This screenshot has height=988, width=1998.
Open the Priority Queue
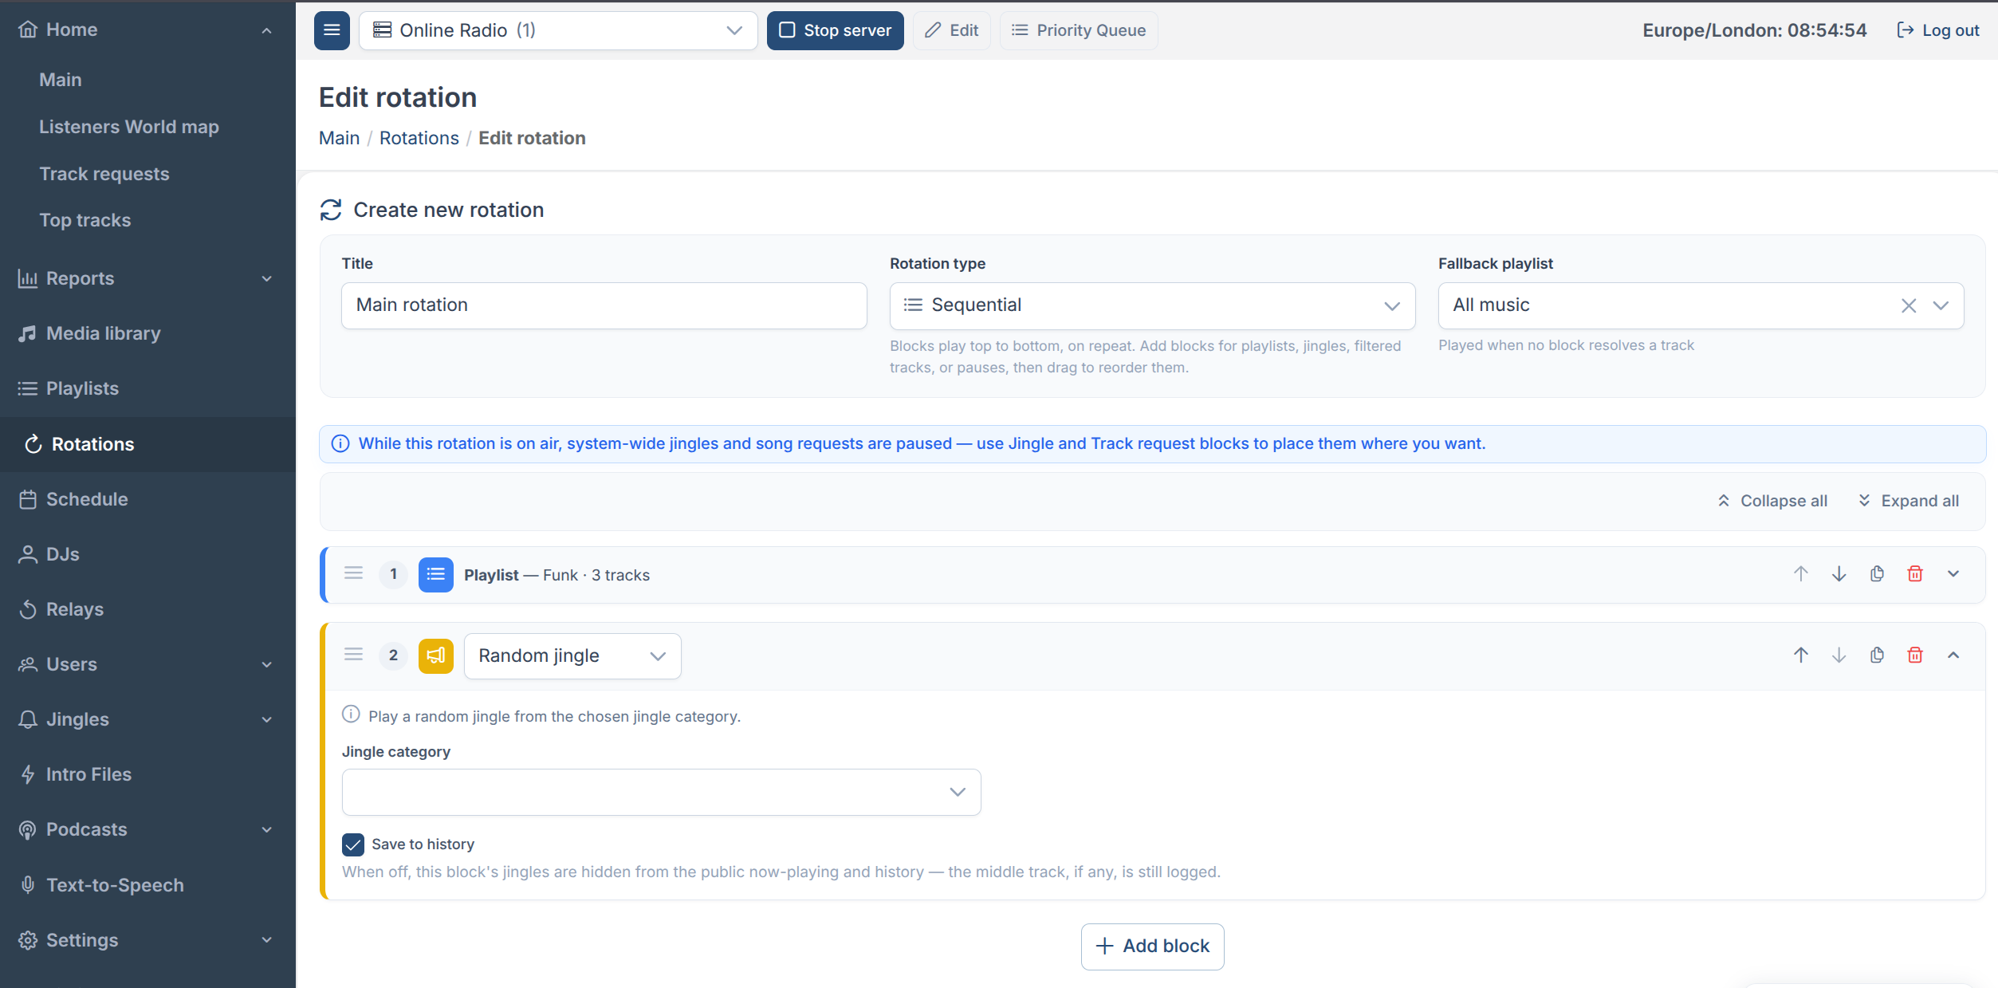1078,30
